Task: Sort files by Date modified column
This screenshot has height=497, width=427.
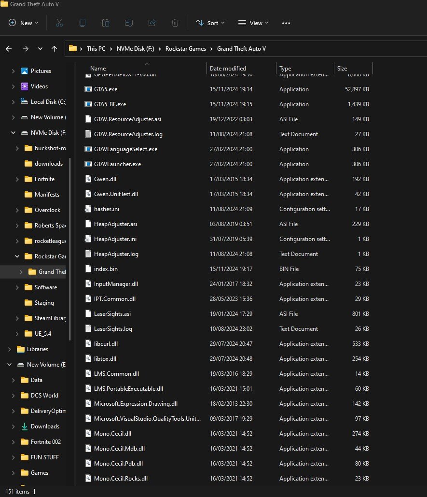Action: [228, 69]
